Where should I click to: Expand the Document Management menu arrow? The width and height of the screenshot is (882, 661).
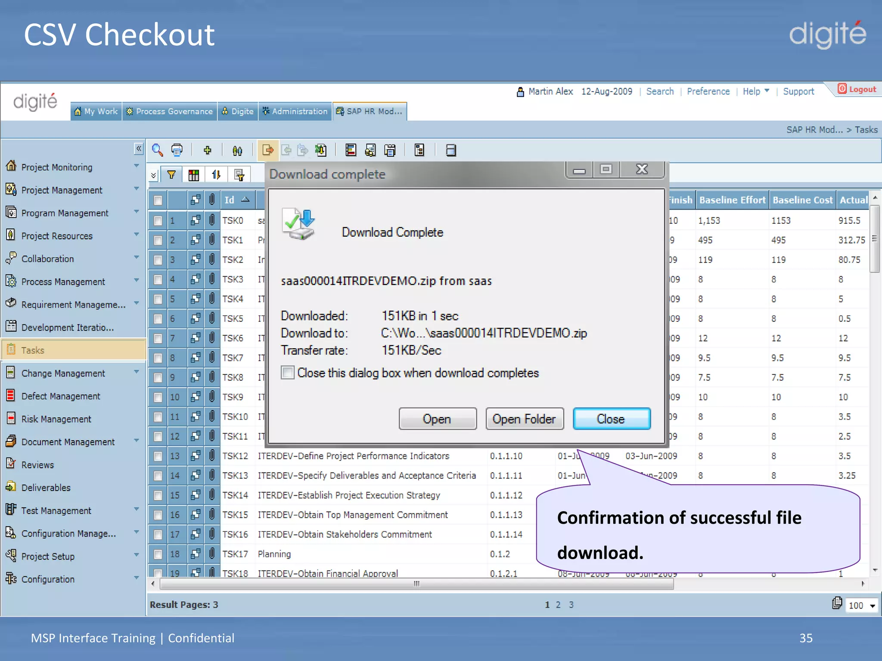[137, 441]
